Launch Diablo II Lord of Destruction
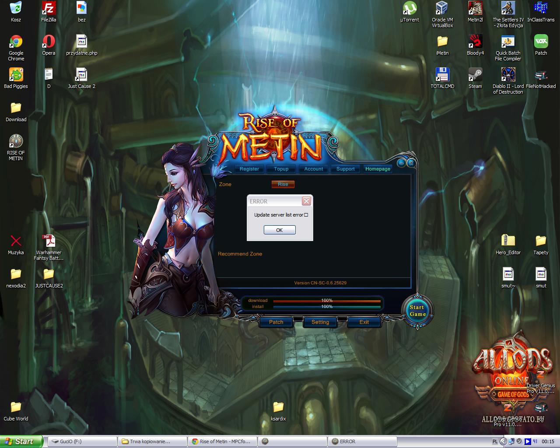560x448 pixels. tap(508, 81)
